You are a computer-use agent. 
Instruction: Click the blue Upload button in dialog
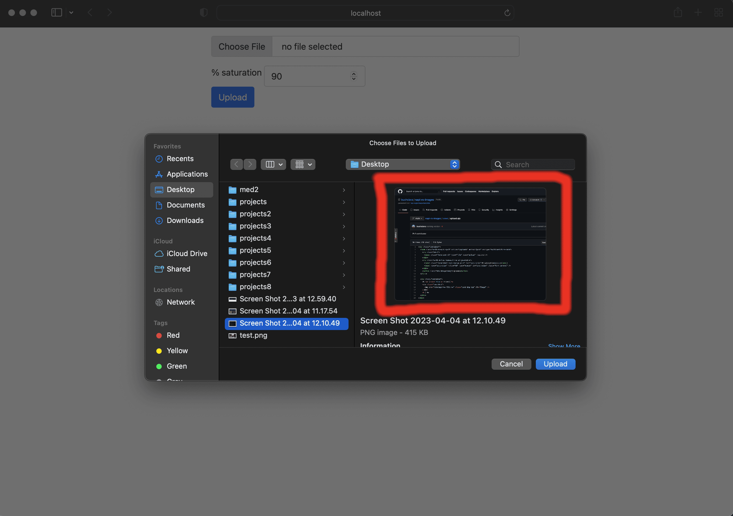pyautogui.click(x=555, y=364)
